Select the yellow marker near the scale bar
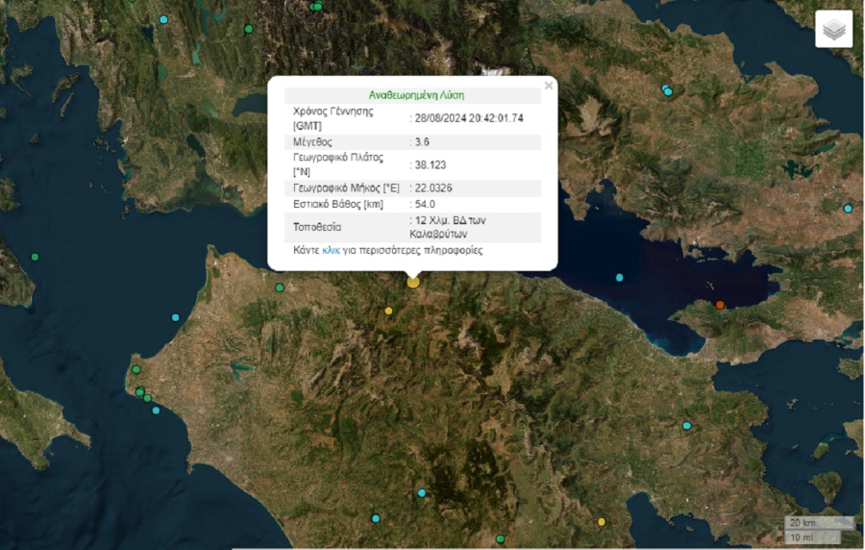865x550 pixels. coord(602,522)
